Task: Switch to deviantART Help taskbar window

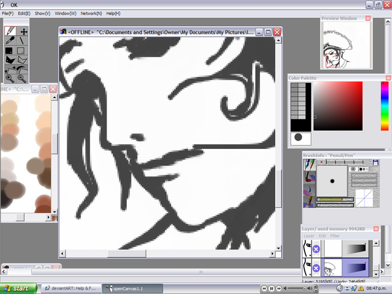Action: pyautogui.click(x=71, y=289)
